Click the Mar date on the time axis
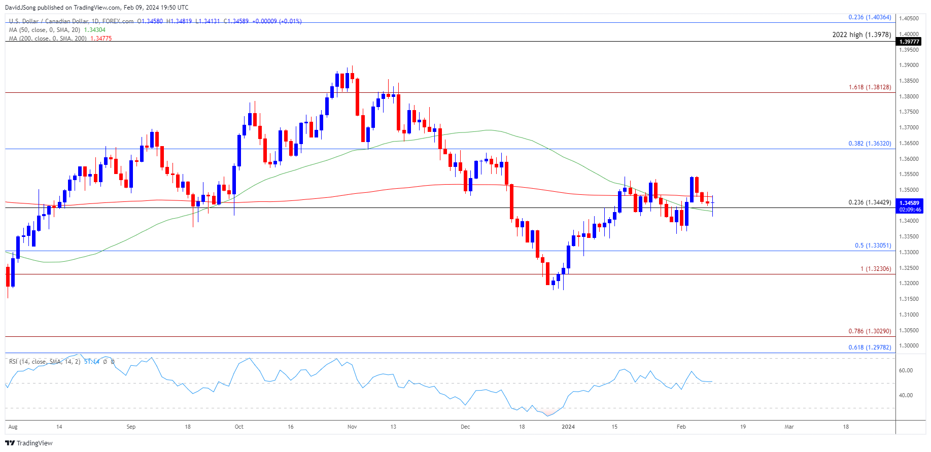The image size is (931, 452). 789,427
